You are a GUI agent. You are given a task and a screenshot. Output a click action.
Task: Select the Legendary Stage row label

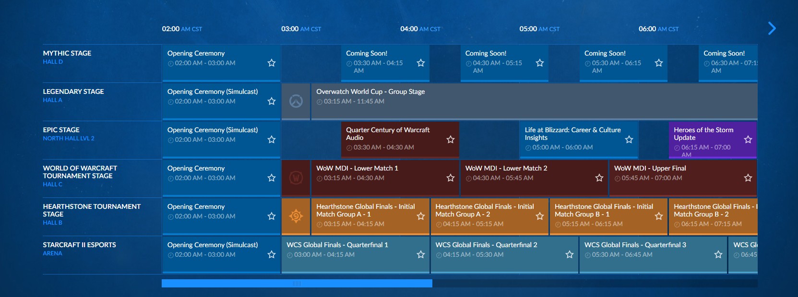tap(73, 91)
